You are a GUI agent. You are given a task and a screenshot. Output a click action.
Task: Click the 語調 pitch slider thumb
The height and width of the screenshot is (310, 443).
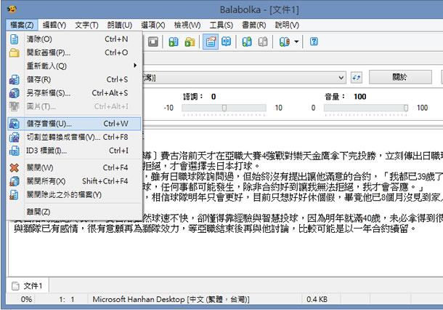tap(224, 108)
